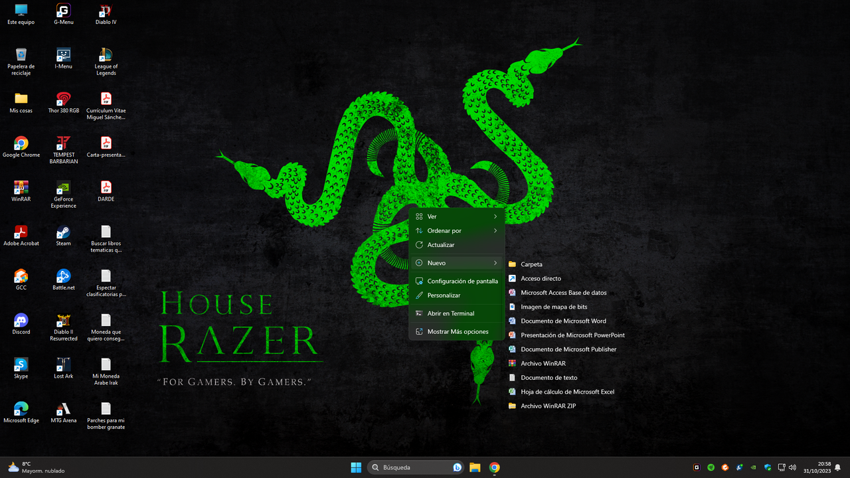Click the Búsqueda taskbar search box
Viewport: 850px width, 478px height.
[416, 467]
